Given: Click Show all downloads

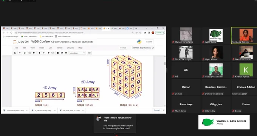Looking at the screenshot, I should pyautogui.click(x=157, y=110).
